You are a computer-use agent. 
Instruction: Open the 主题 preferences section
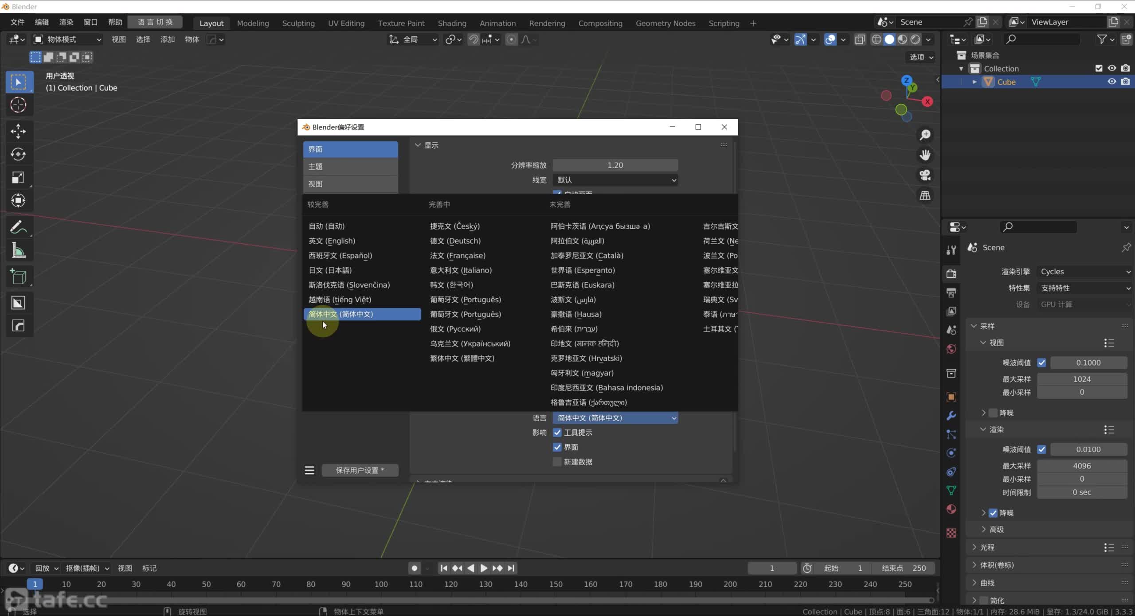click(x=350, y=167)
